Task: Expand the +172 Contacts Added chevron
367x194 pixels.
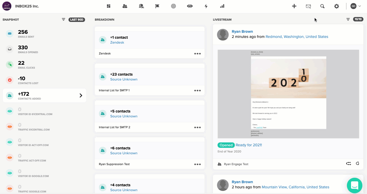Action: coord(81,95)
